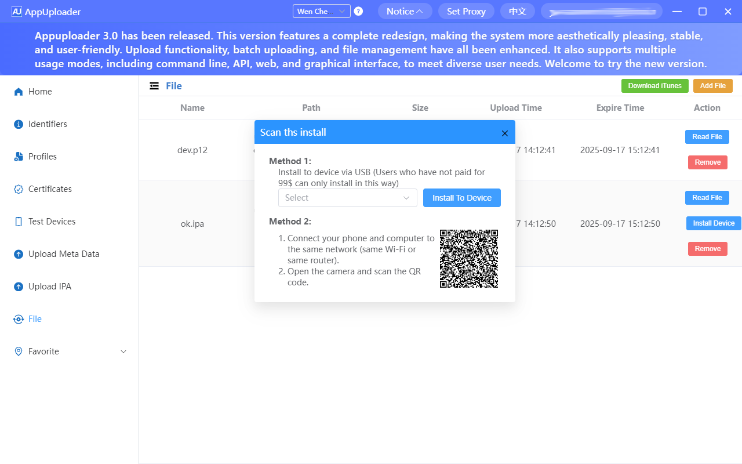Click the Method 2 heading

(x=290, y=222)
